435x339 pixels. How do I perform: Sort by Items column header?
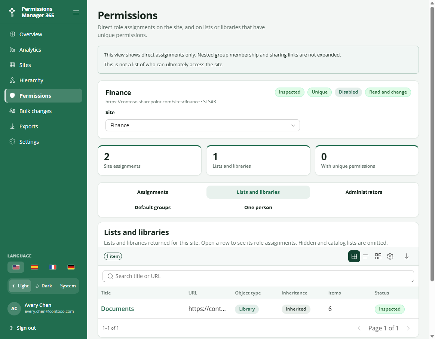click(335, 293)
